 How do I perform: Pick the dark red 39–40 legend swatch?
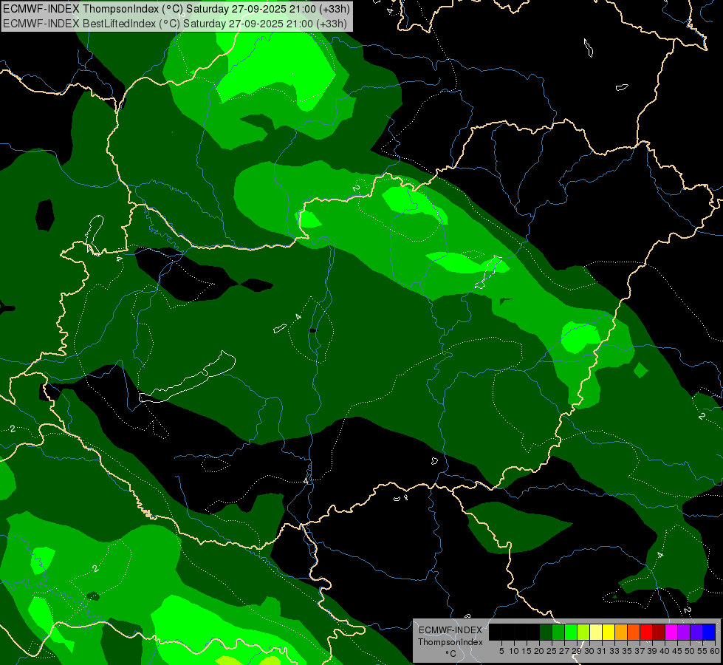coord(659,632)
